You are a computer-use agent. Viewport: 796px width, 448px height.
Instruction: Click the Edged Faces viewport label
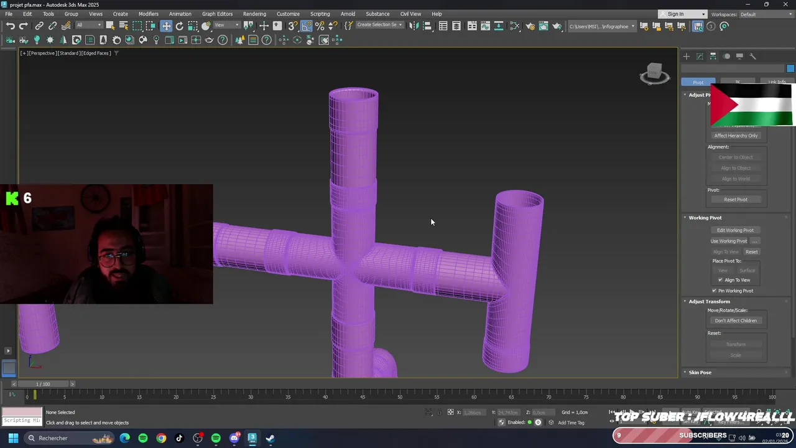coord(96,53)
